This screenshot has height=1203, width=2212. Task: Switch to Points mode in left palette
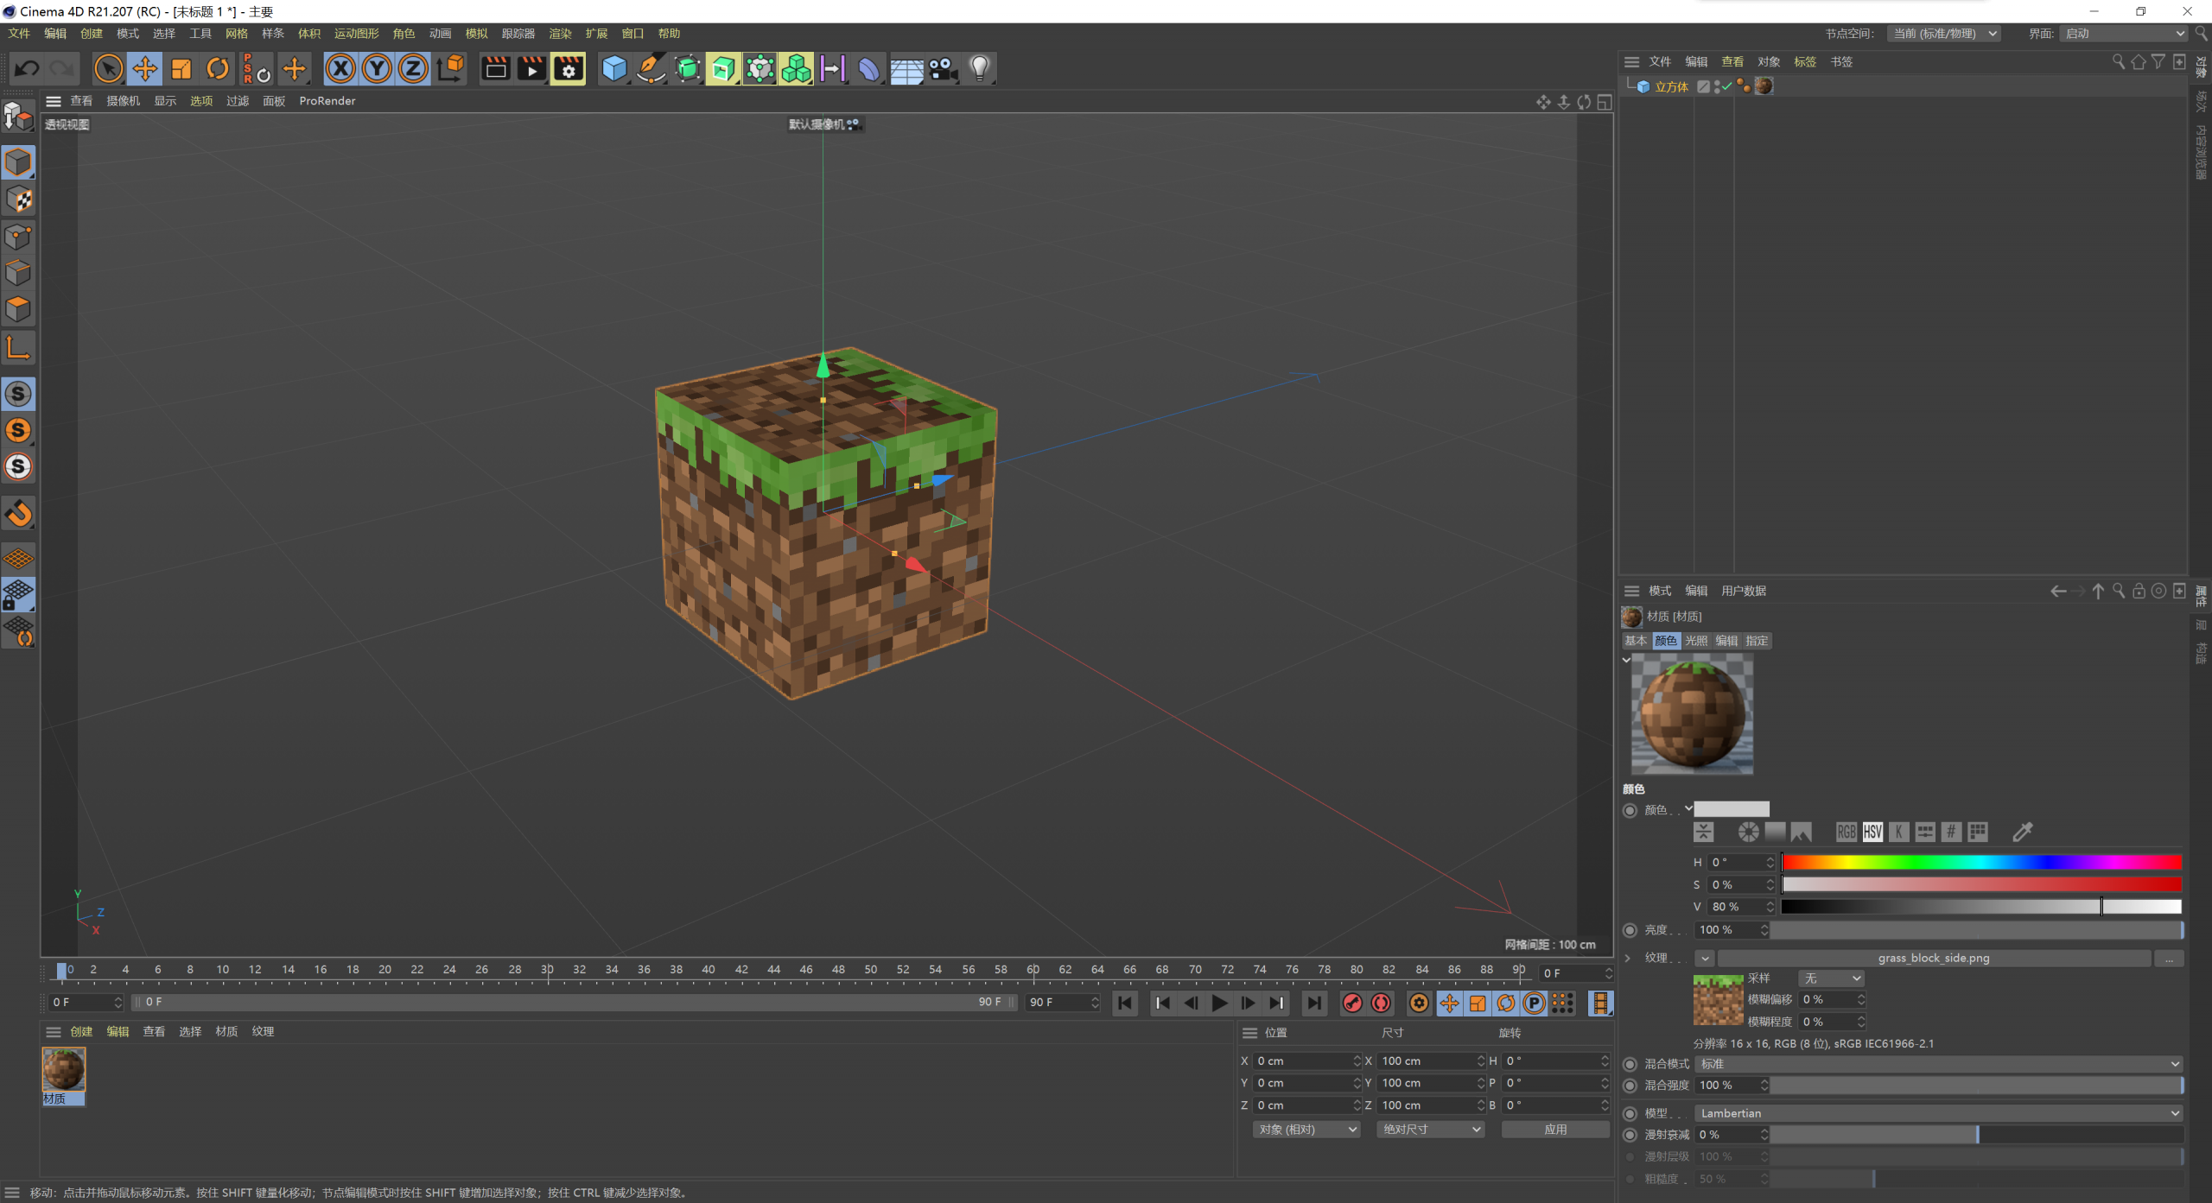(18, 237)
